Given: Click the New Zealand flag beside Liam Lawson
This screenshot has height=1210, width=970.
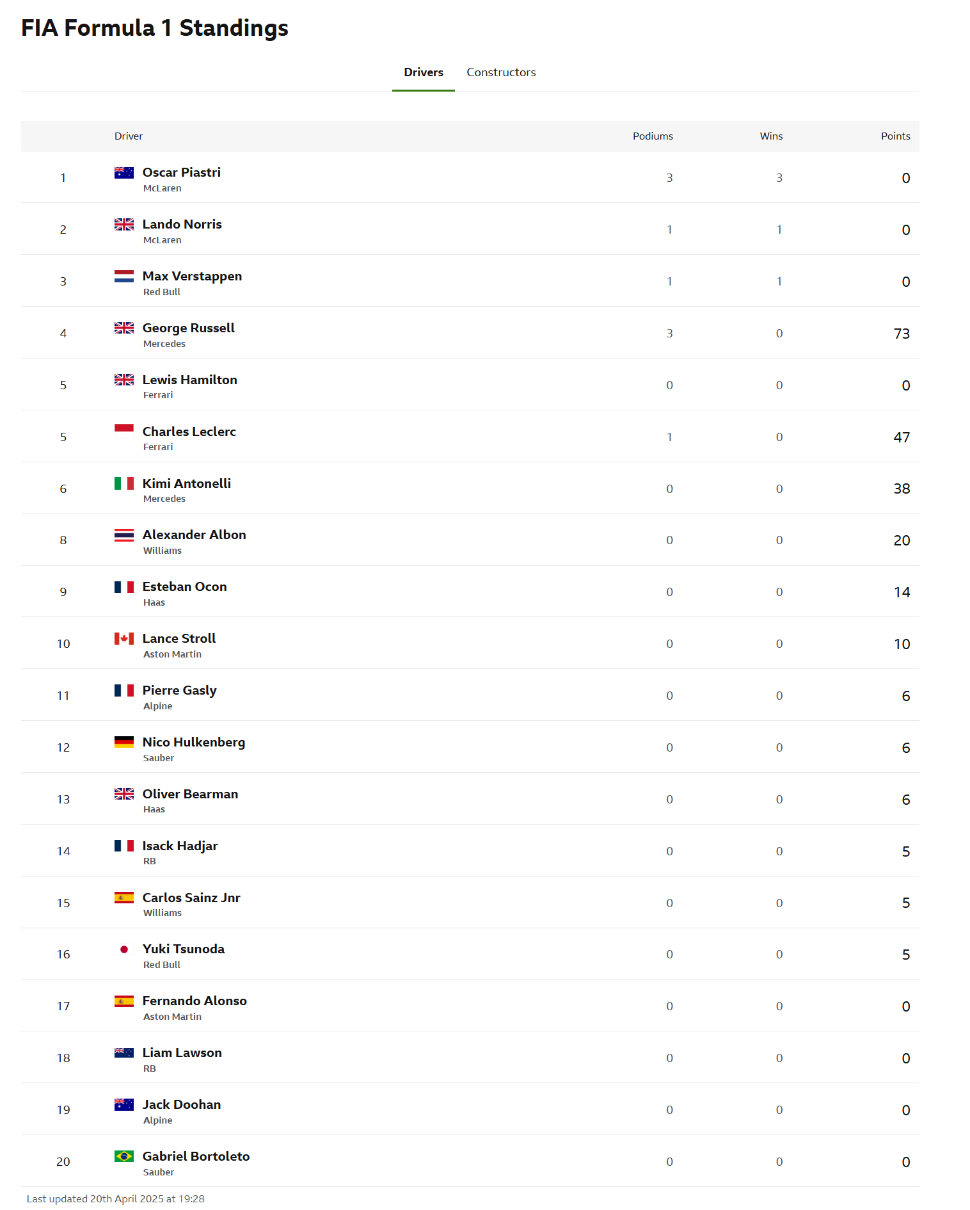Looking at the screenshot, I should click(124, 1053).
